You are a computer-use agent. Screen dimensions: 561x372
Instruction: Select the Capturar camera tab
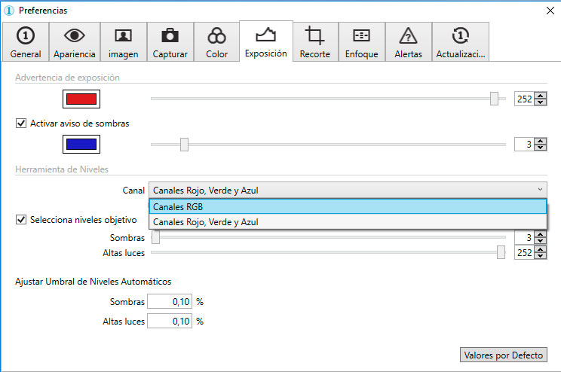click(x=170, y=43)
